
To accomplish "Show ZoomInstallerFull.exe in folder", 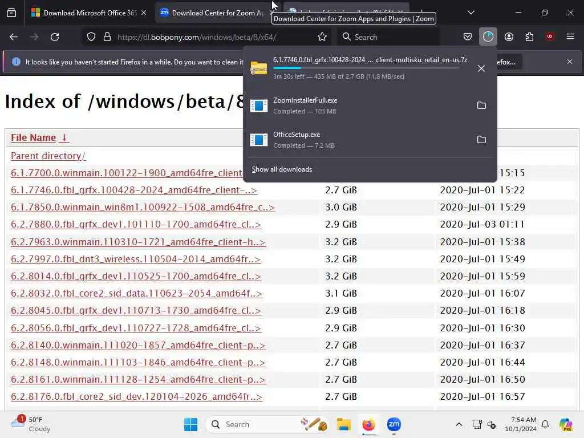I will coord(481,106).
